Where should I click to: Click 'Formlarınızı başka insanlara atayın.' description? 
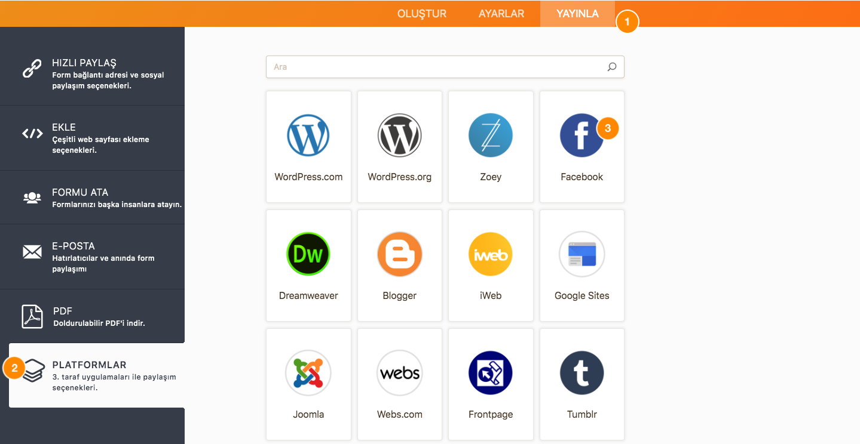point(117,204)
